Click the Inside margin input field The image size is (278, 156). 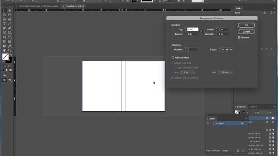[223, 29]
